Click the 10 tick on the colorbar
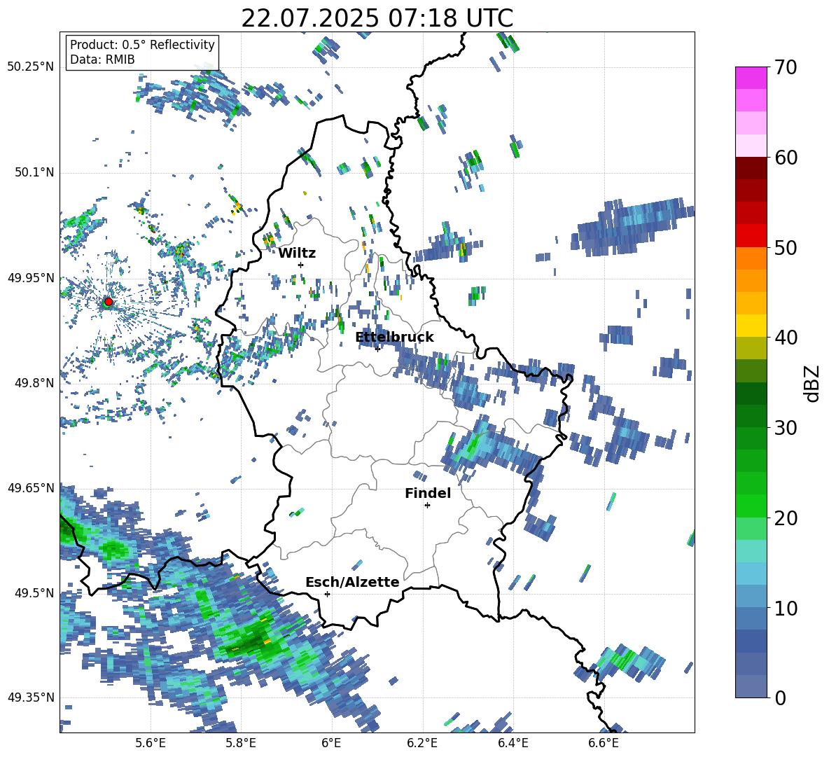829x757 pixels. point(786,608)
